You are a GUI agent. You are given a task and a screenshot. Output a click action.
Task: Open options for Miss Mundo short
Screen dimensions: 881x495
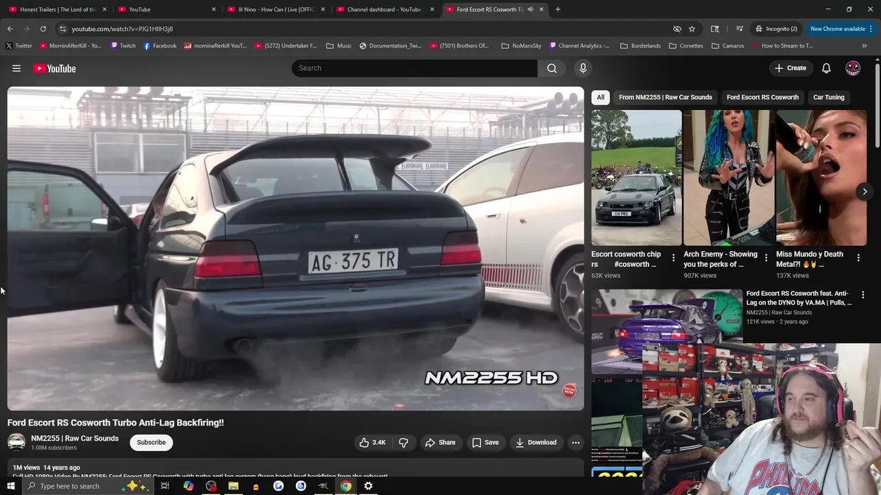[x=858, y=258]
